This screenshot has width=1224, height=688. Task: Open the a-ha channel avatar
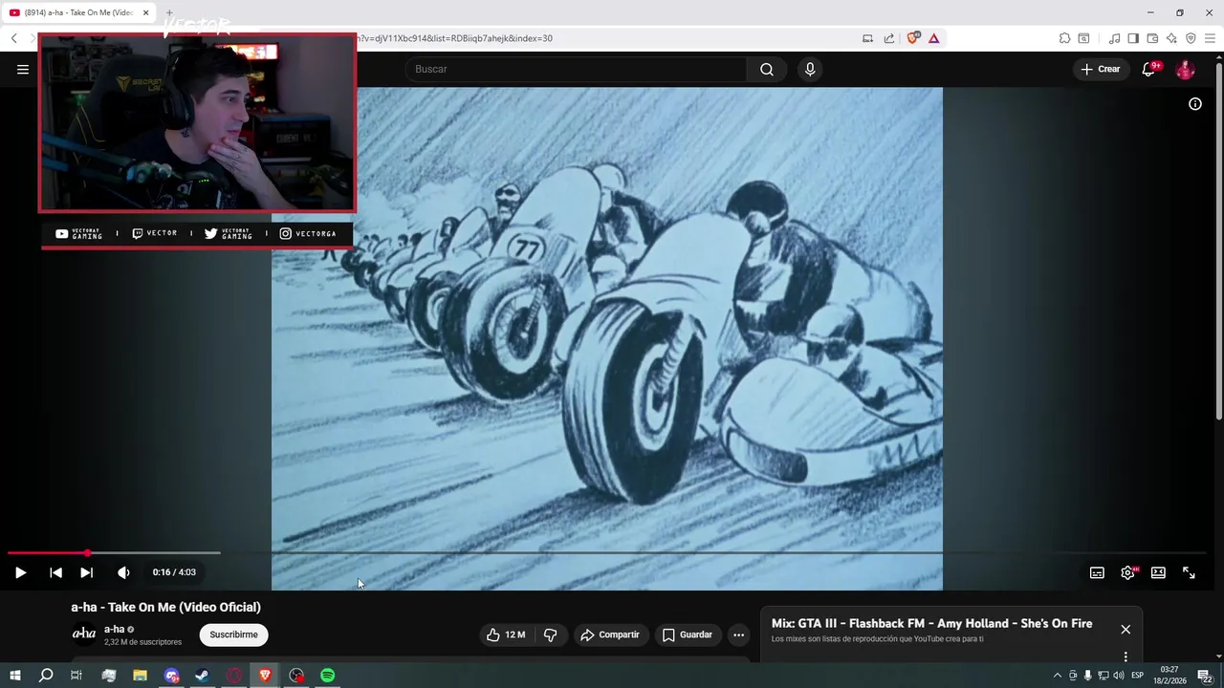84,634
